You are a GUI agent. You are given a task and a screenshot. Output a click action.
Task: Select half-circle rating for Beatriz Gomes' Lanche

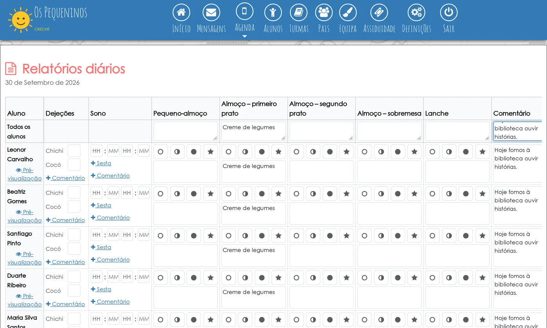[x=449, y=194]
